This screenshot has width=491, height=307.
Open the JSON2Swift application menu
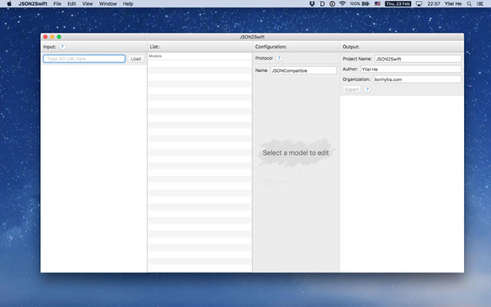33,4
